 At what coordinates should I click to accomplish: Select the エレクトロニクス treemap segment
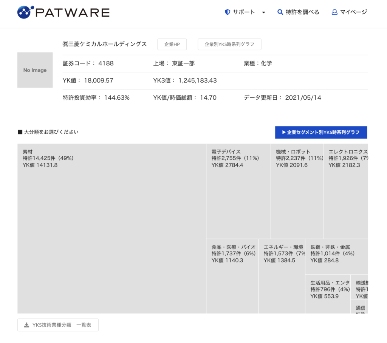tap(345, 191)
